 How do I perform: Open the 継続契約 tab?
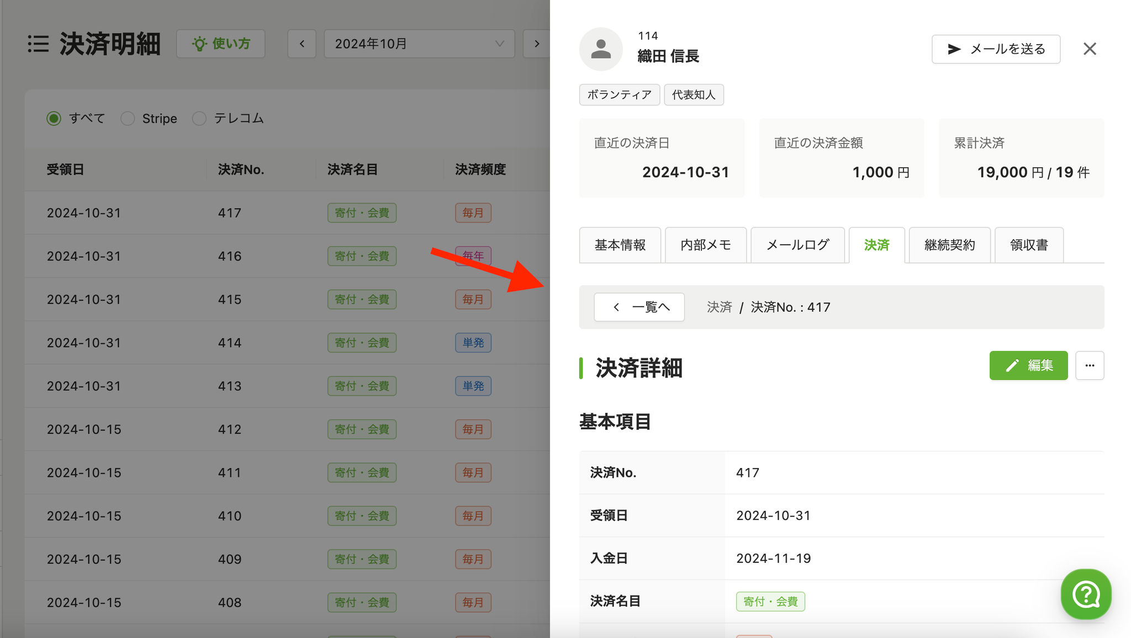click(x=949, y=245)
